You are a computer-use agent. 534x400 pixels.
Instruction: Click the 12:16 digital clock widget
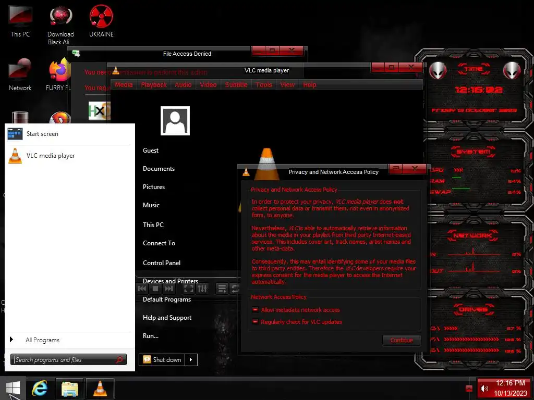(479, 90)
